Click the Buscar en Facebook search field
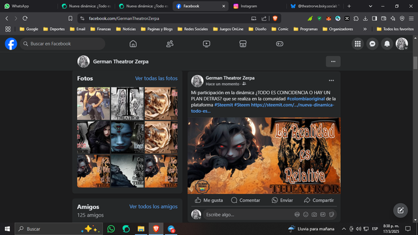This screenshot has height=235, width=418. (63, 44)
